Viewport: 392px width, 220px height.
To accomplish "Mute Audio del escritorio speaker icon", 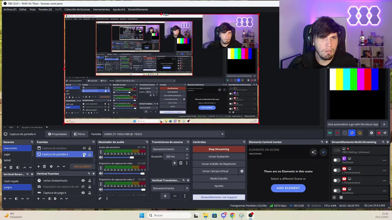I will (101, 157).
